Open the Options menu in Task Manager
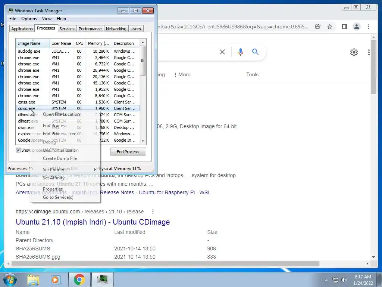Screen dimensions: 382x287 click(x=29, y=19)
